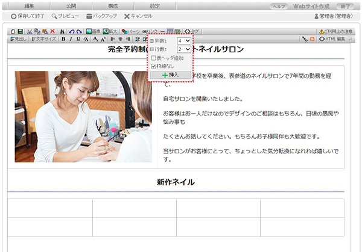Align text center

(x=120, y=39)
